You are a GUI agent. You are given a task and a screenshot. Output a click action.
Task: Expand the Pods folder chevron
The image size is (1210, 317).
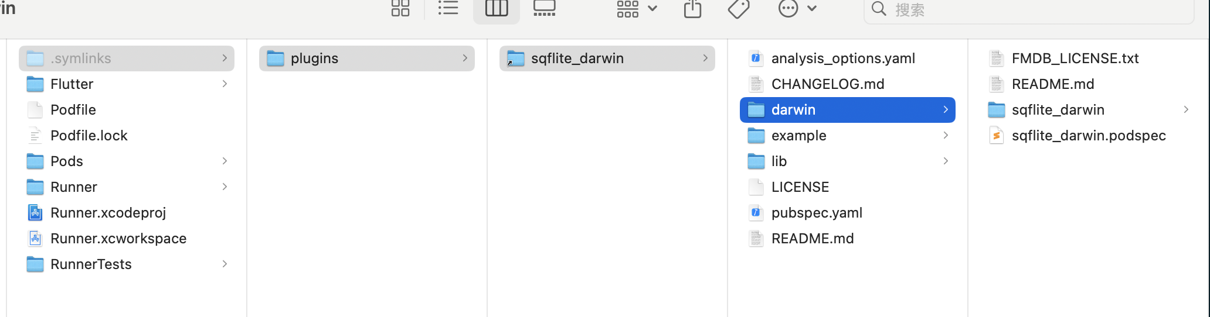pos(225,161)
